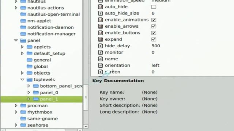Image resolution: width=234 pixels, height=131 pixels.
Task: Click the tree pane vertical scrollbar thumb
Action: [x=86, y=97]
